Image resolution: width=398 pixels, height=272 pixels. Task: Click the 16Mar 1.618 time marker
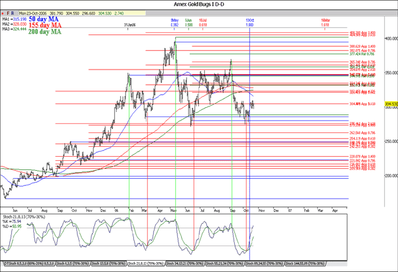325,23
